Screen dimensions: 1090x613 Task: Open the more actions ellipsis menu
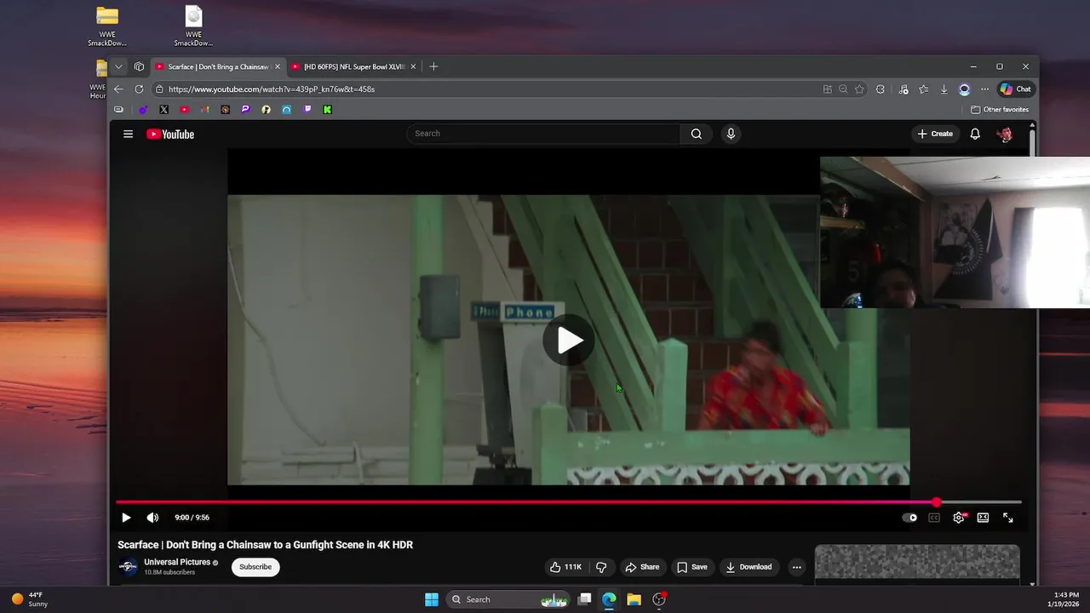796,567
